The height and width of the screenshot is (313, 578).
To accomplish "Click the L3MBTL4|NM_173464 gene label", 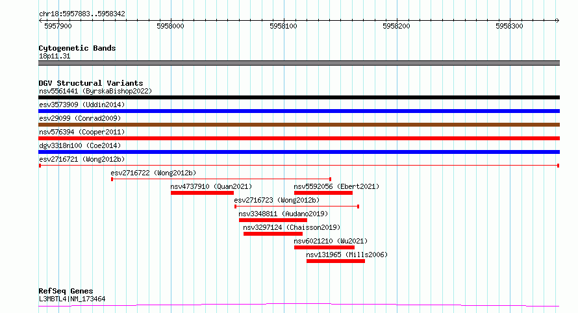I will click(72, 299).
